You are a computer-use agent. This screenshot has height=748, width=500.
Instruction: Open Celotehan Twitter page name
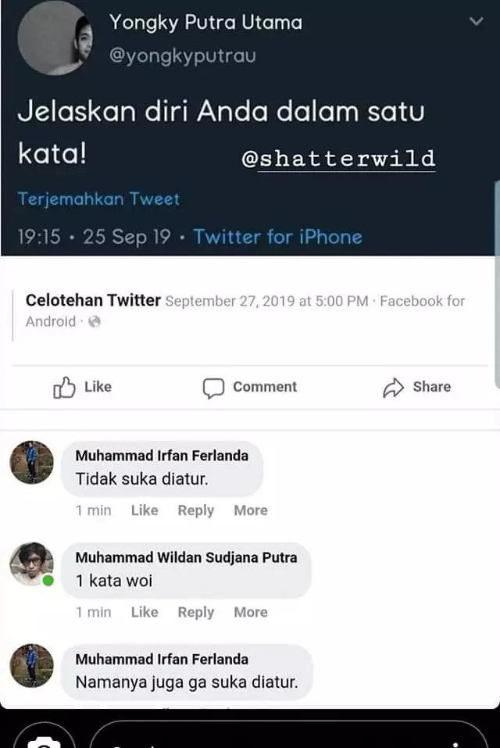click(92, 299)
